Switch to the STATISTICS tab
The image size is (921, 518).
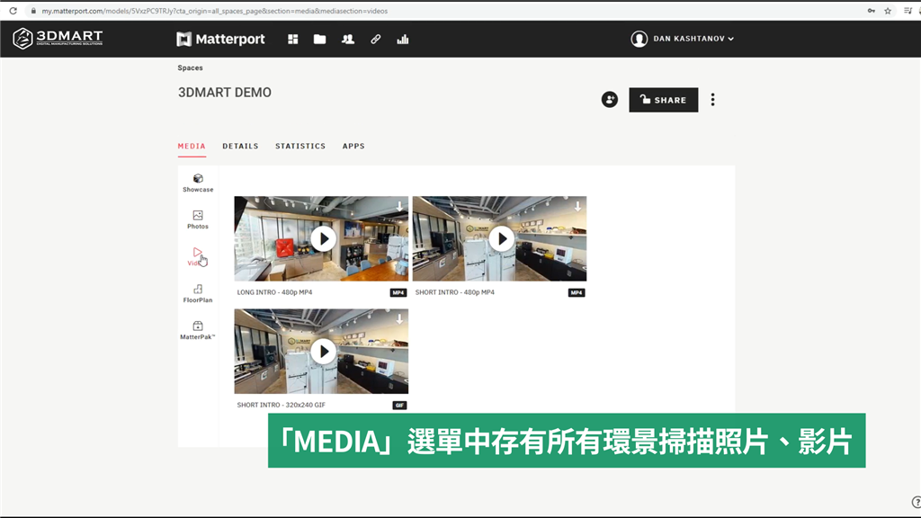[x=300, y=147]
